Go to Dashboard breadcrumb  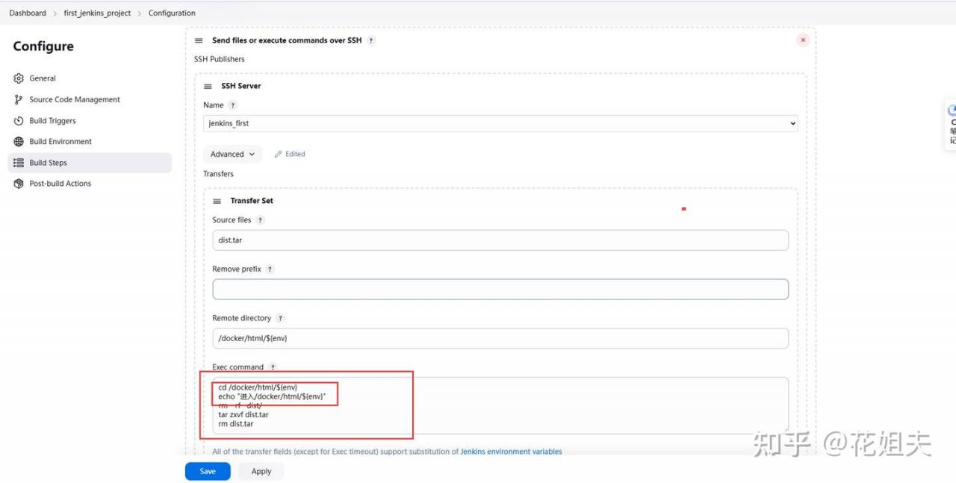(28, 13)
